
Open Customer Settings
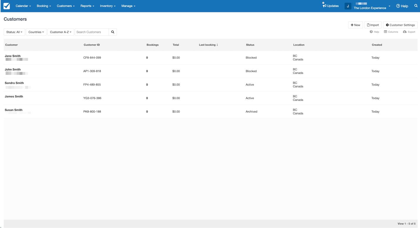click(x=400, y=25)
